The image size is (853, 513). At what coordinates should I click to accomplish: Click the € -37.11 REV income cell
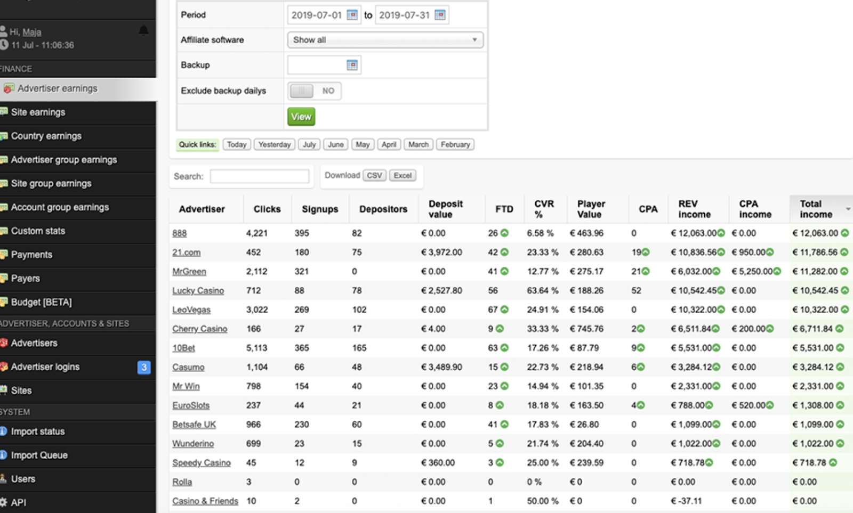point(686,501)
